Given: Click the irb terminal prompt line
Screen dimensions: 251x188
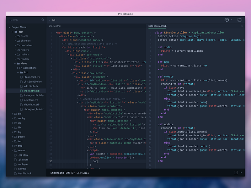Looking at the screenshot, I should coord(69,173).
